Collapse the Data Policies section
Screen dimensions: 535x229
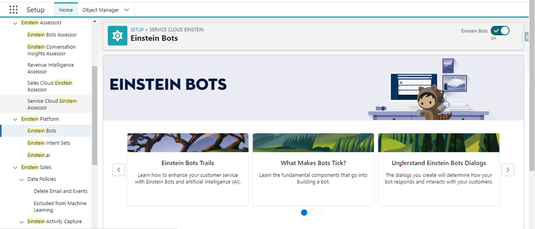[x=22, y=179]
